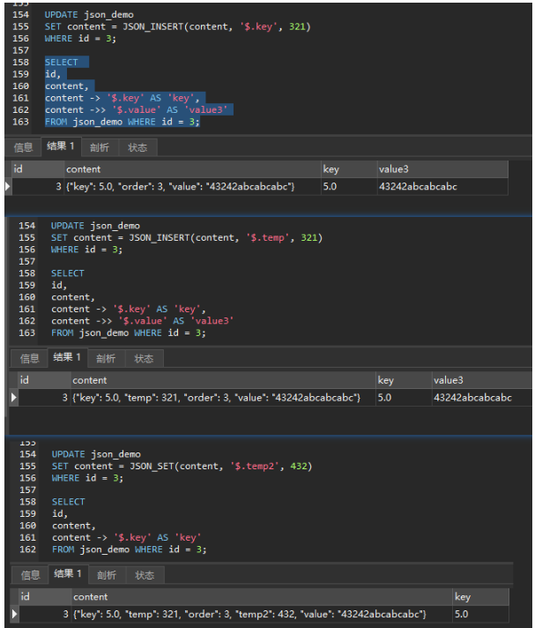Click line 162 FROM json_demo in the JSON_SET editor
542x628 pixels.
pyautogui.click(x=129, y=549)
